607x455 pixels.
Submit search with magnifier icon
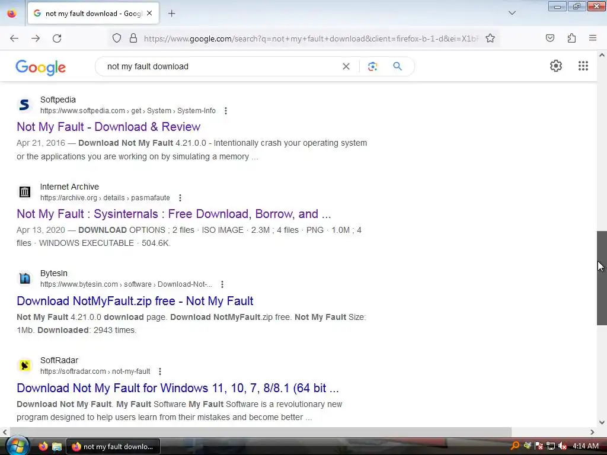397,66
